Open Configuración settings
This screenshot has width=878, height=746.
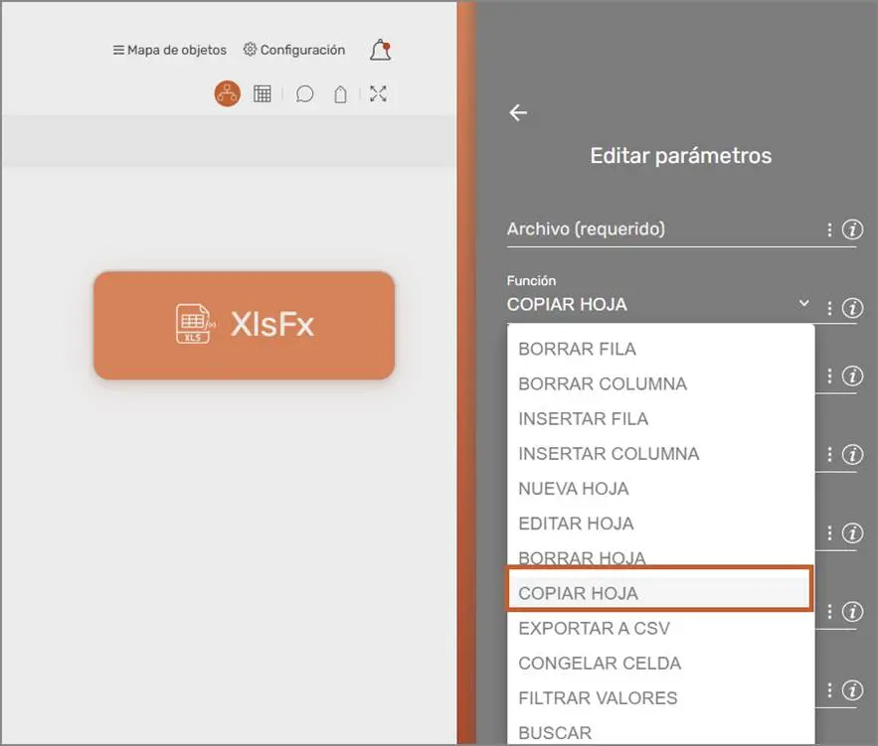294,50
